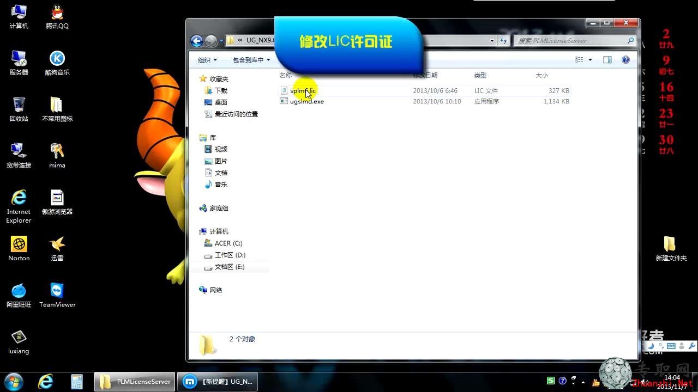The height and width of the screenshot is (392, 698).
Task: Open 音乐 library
Action: point(221,185)
